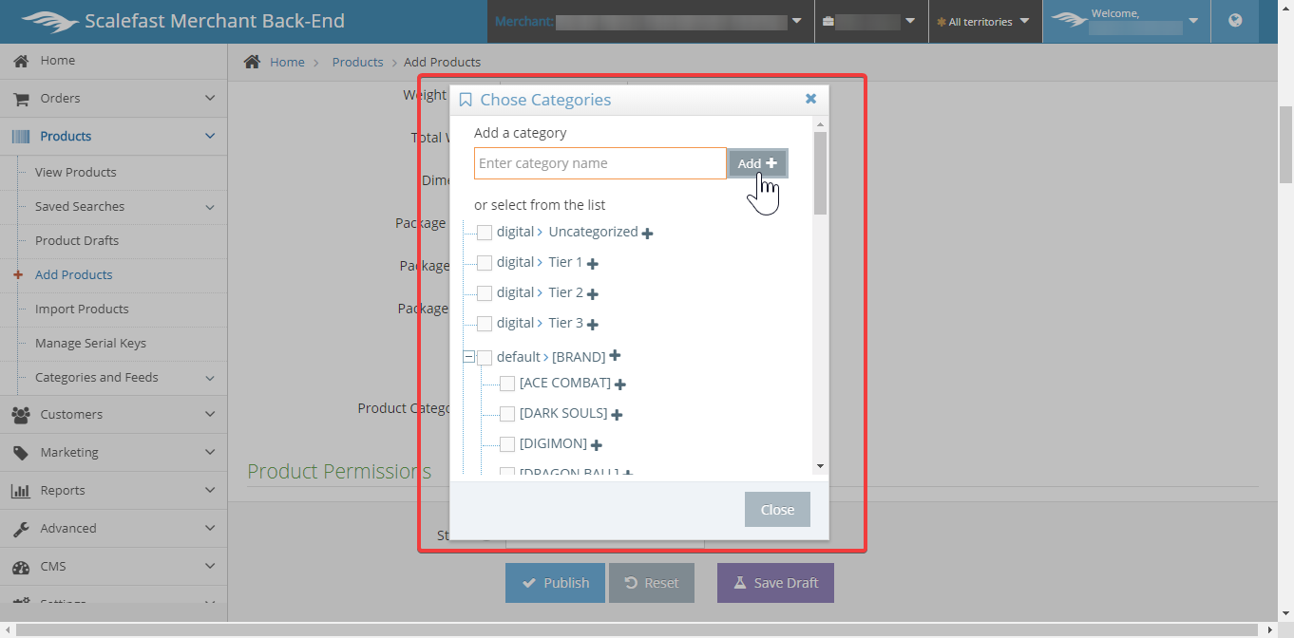
Task: Click the plus icon next to default [BRAND]
Action: click(615, 356)
